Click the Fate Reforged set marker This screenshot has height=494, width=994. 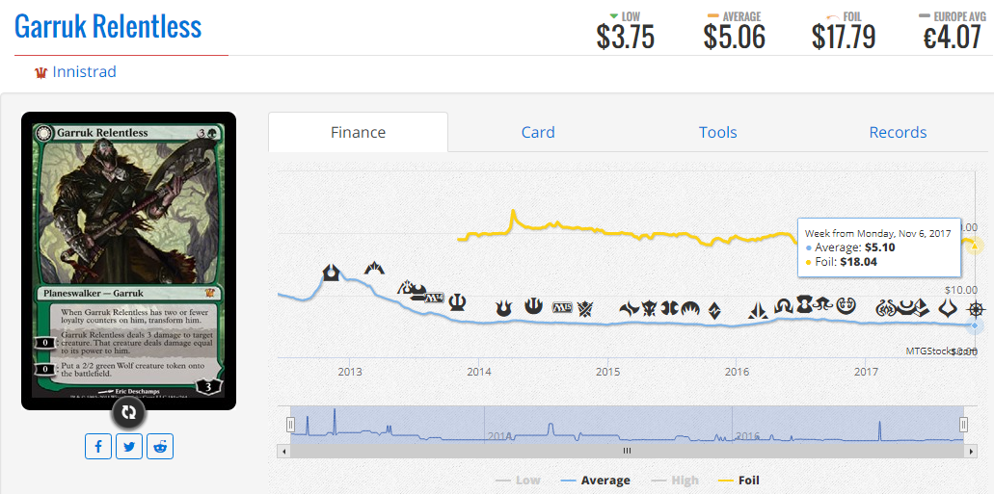point(630,309)
